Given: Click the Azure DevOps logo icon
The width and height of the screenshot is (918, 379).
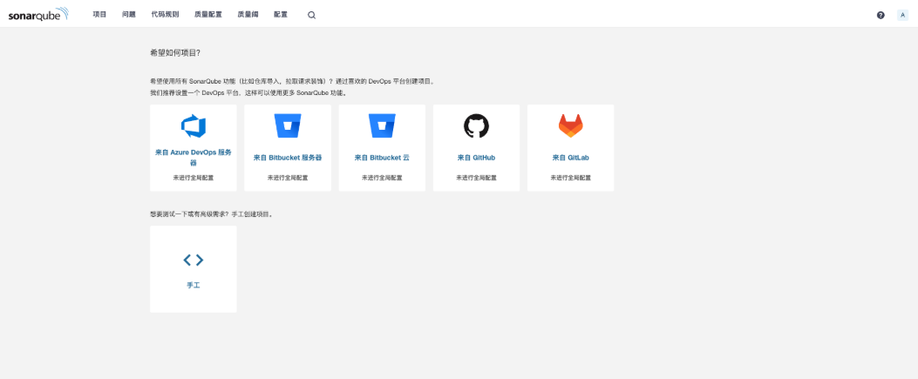Looking at the screenshot, I should coord(194,125).
